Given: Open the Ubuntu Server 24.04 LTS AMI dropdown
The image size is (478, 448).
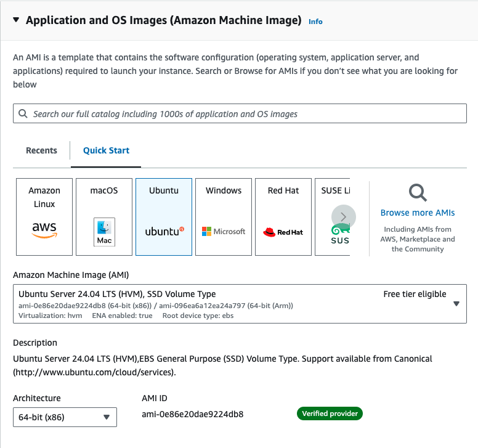Looking at the screenshot, I should pyautogui.click(x=240, y=304).
